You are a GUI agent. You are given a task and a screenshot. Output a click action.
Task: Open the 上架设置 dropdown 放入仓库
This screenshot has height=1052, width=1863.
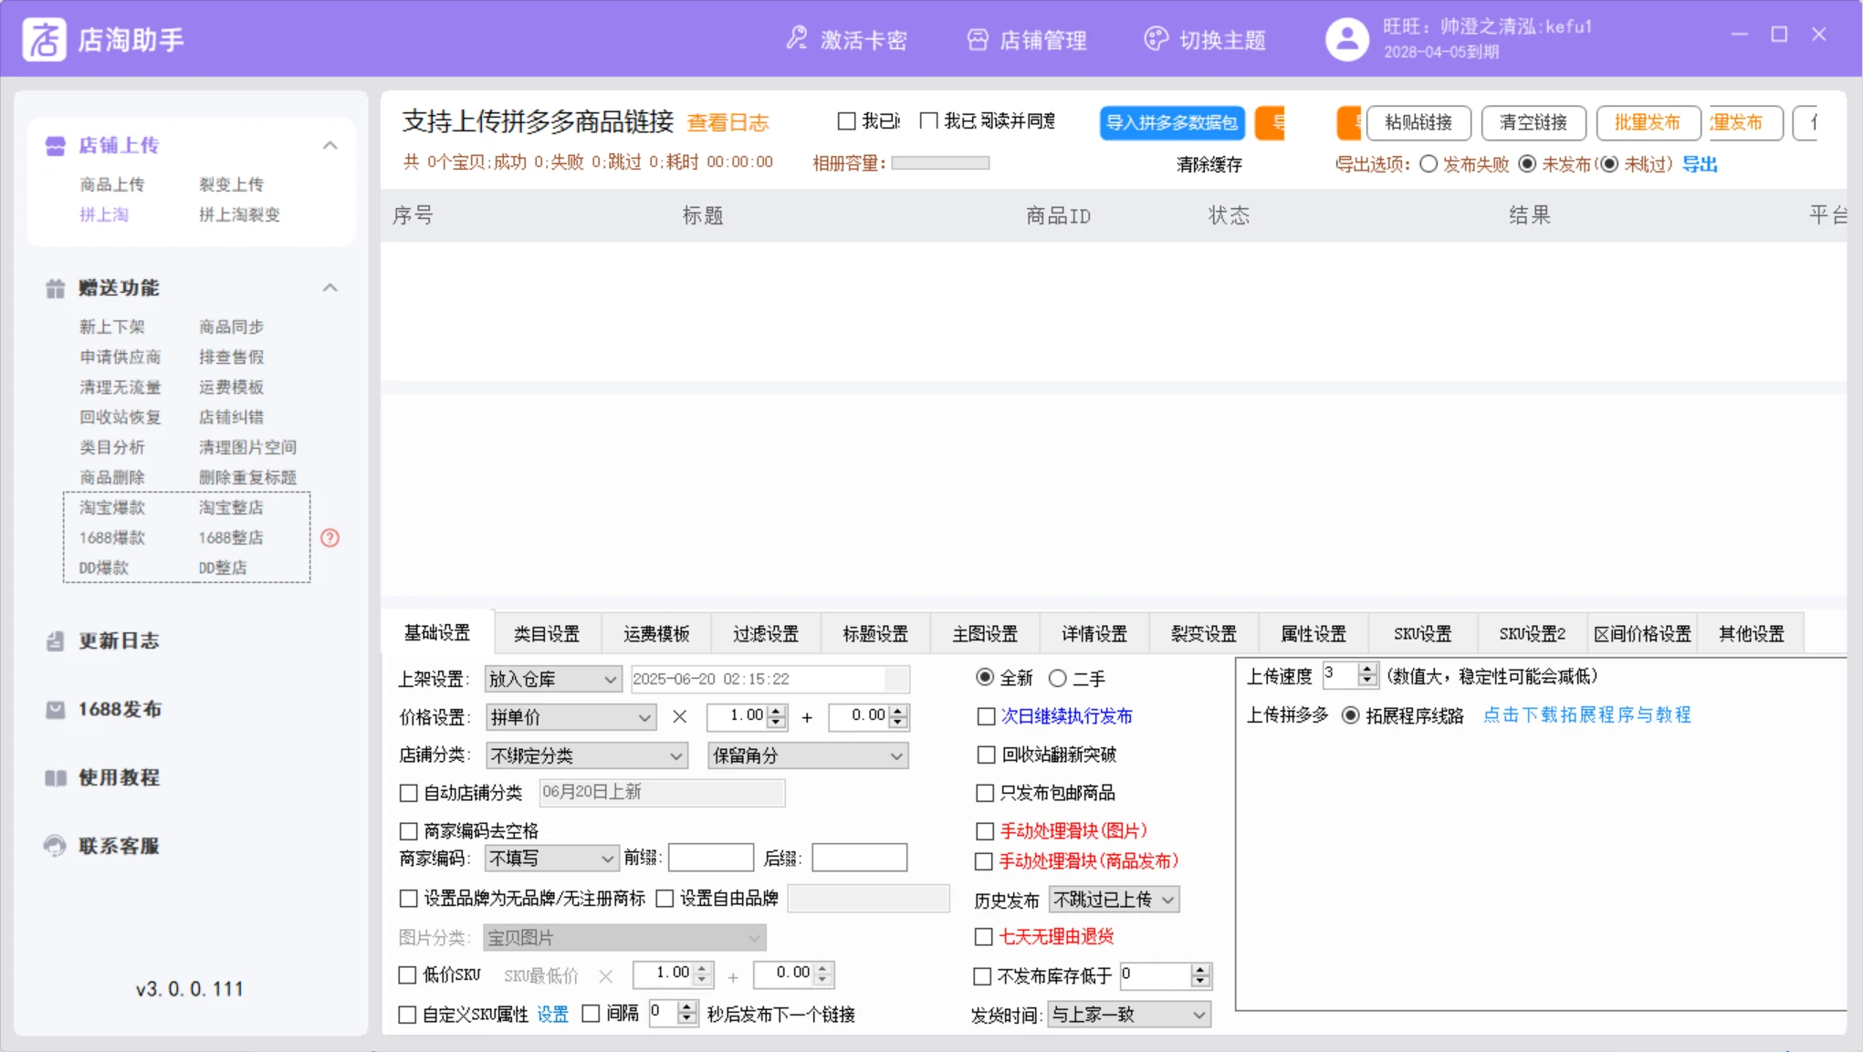click(x=553, y=680)
